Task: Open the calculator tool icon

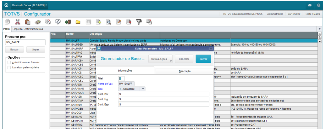Action: 38,22
